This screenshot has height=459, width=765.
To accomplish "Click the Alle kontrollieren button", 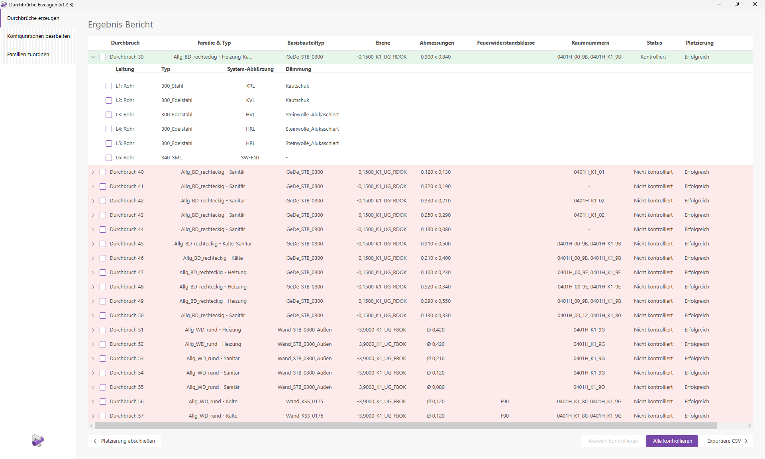I will [x=671, y=441].
